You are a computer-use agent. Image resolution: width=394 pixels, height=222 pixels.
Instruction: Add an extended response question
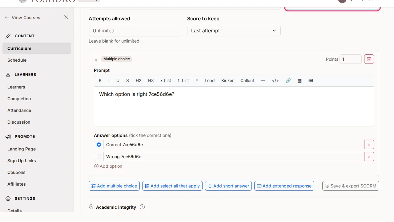[x=284, y=186]
